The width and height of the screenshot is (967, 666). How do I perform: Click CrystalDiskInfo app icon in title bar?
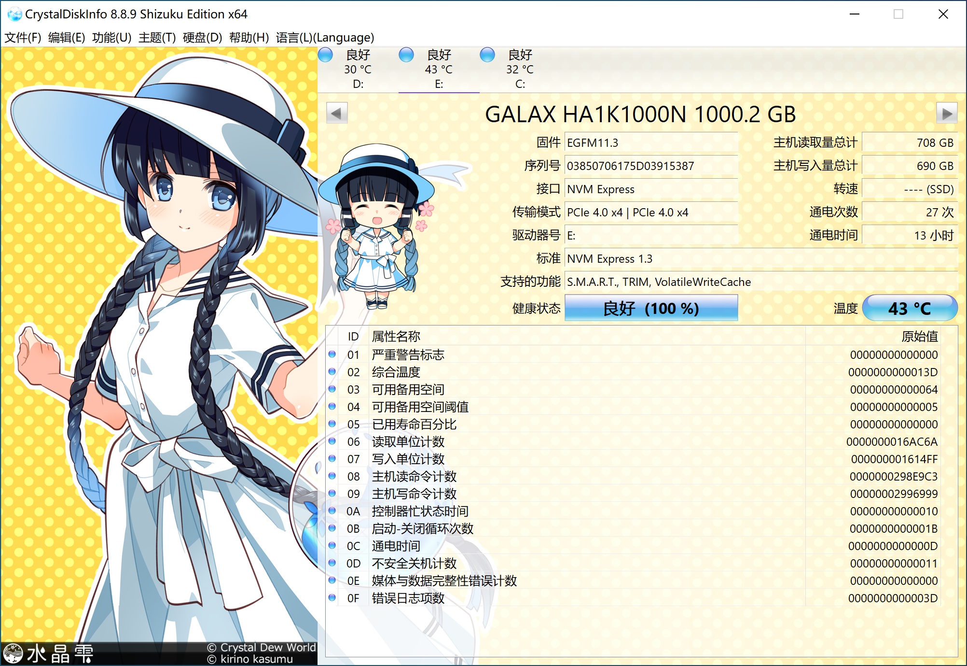[14, 14]
